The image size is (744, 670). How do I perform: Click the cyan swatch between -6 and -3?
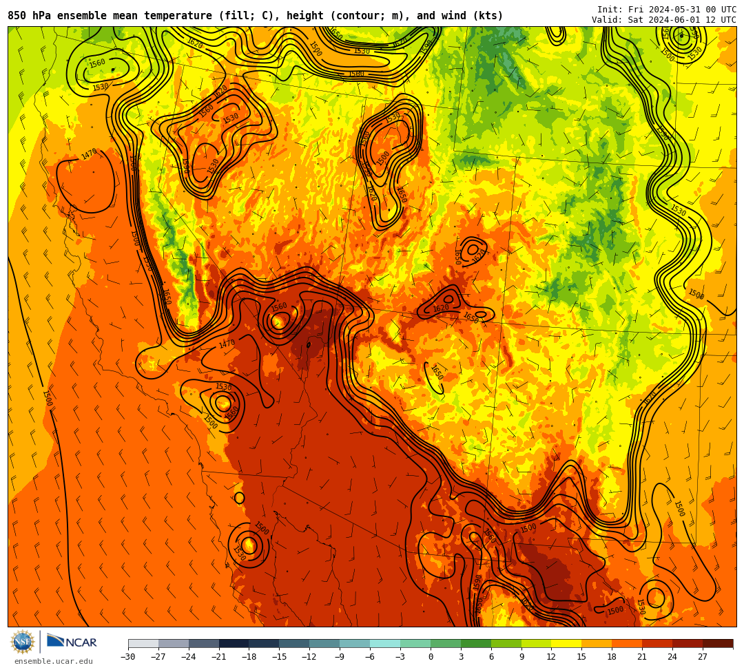(385, 643)
